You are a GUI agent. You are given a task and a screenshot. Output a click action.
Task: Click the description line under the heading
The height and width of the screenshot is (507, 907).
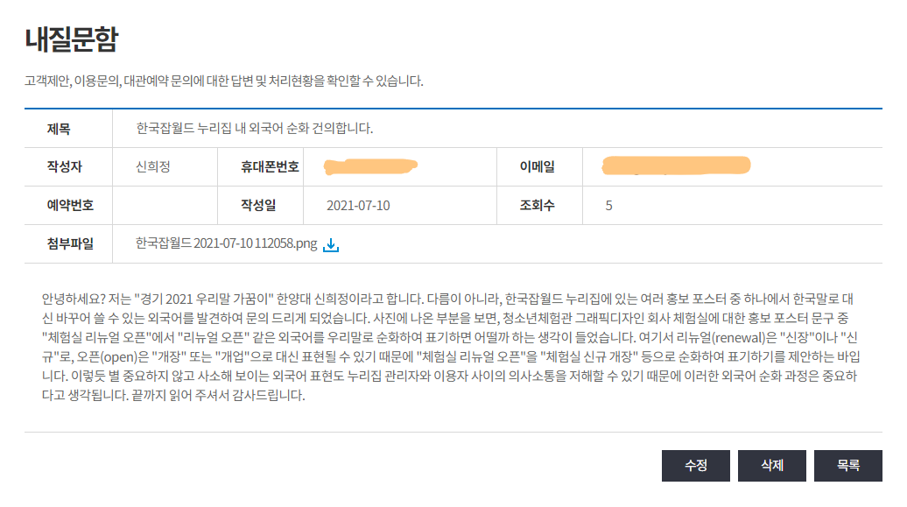(224, 81)
